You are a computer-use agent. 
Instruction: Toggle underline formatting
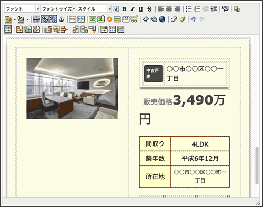[x=141, y=9]
